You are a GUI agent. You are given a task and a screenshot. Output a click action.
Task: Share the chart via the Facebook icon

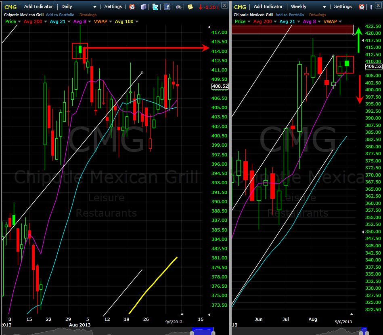pos(167,7)
